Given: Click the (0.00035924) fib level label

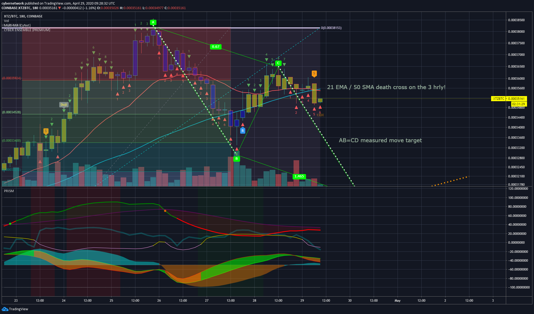Looking at the screenshot, I should (x=12, y=78).
